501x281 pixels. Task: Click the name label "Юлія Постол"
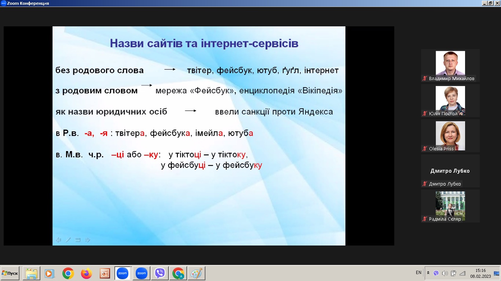tap(443, 113)
